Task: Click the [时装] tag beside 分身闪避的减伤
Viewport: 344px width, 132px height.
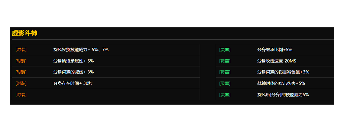Action: 21,72
